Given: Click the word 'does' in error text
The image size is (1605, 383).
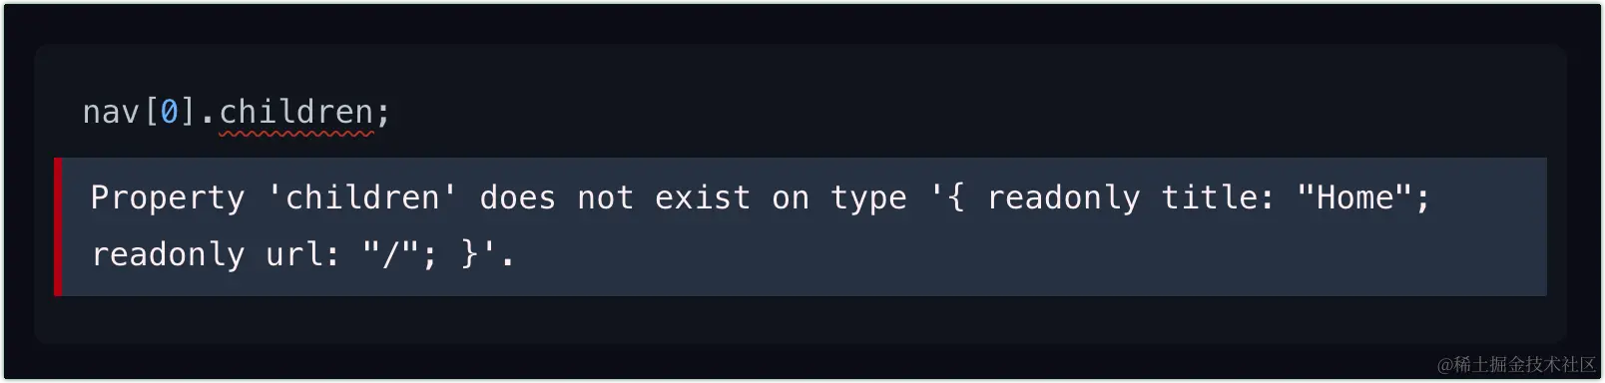Looking at the screenshot, I should [x=517, y=196].
